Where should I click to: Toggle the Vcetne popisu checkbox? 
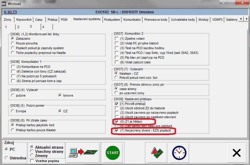point(32,161)
